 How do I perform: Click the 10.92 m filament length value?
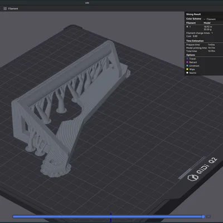point(208,27)
